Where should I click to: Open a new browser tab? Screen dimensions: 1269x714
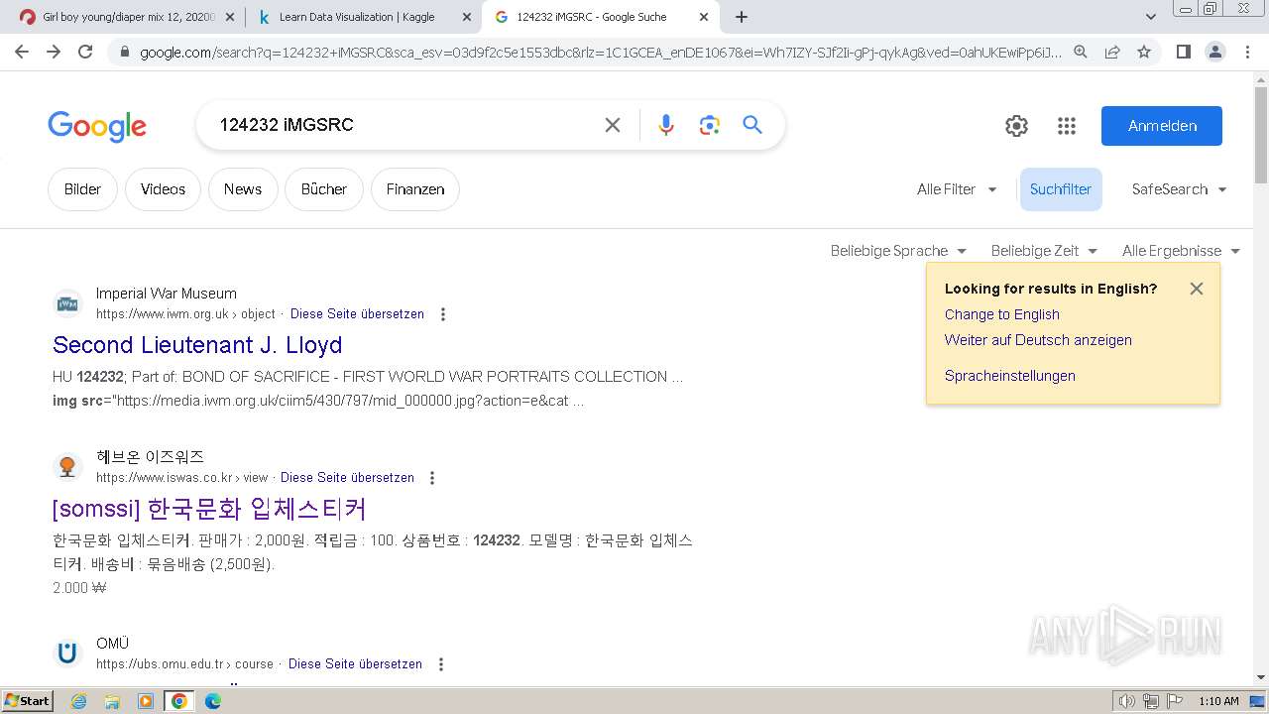pyautogui.click(x=742, y=17)
